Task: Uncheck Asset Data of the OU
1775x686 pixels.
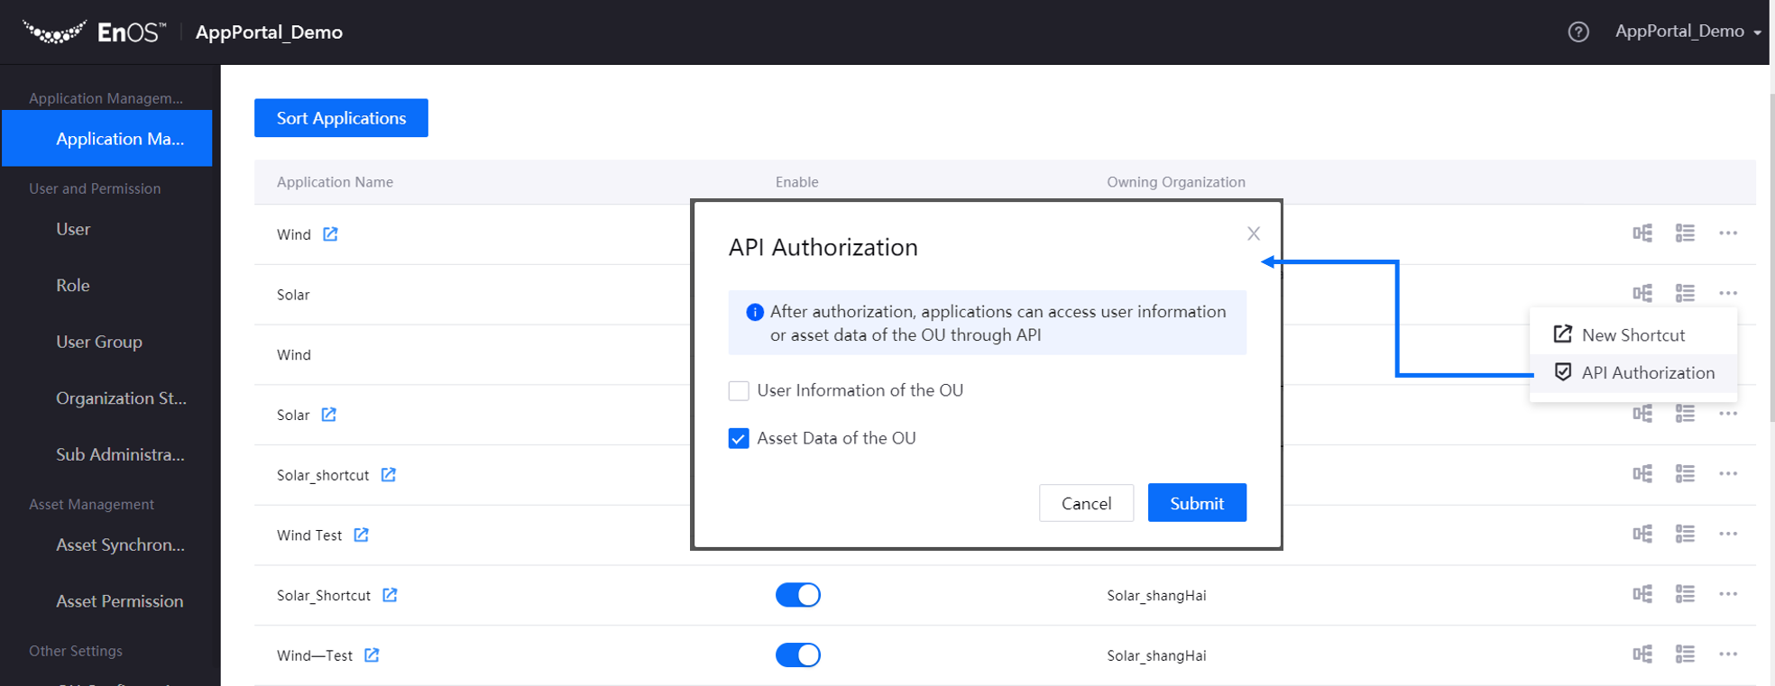Action: click(x=739, y=438)
